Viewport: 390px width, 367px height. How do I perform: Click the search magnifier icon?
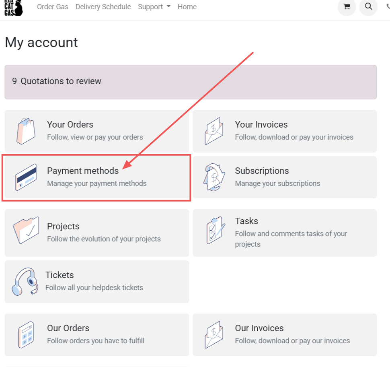click(x=368, y=7)
